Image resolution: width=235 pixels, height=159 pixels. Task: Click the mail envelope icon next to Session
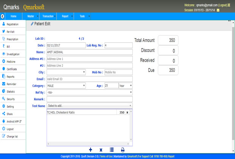tap(218, 10)
